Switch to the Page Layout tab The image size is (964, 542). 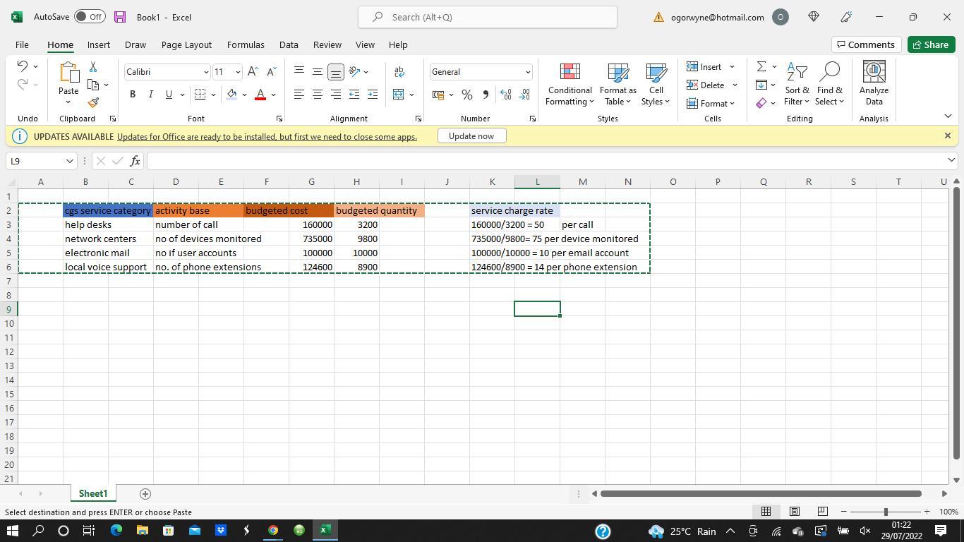186,44
